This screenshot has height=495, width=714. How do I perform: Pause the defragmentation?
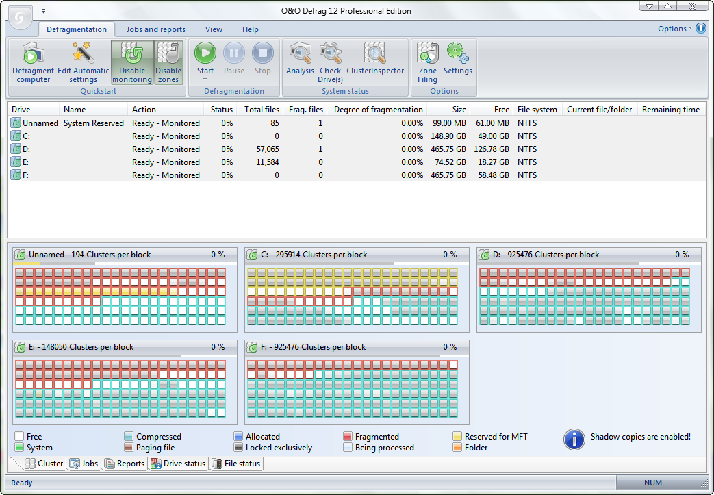[x=234, y=58]
